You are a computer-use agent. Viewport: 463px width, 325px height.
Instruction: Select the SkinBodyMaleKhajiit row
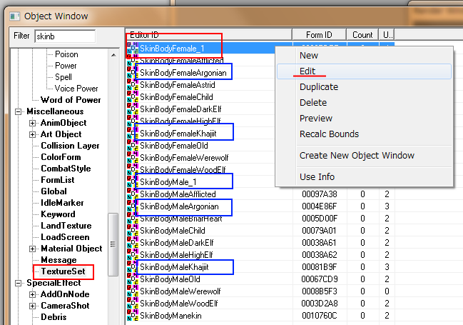click(174, 266)
